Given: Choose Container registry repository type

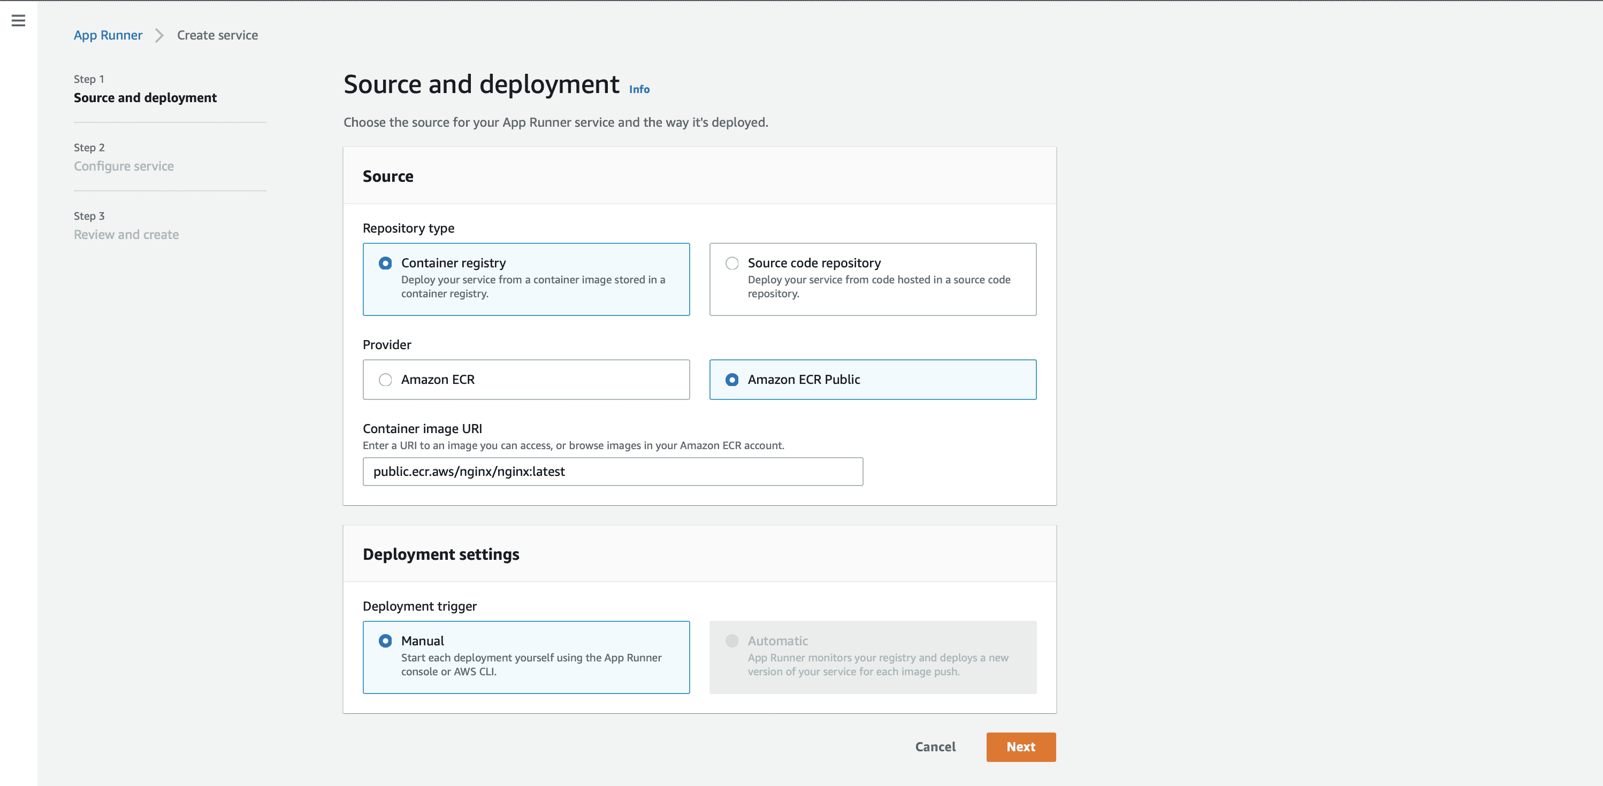Looking at the screenshot, I should click(526, 279).
